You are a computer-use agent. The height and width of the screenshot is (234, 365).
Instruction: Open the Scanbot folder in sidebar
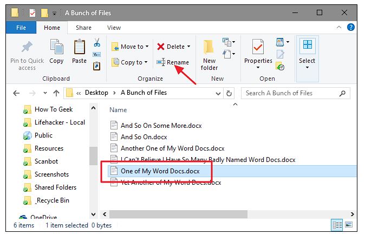click(41, 161)
